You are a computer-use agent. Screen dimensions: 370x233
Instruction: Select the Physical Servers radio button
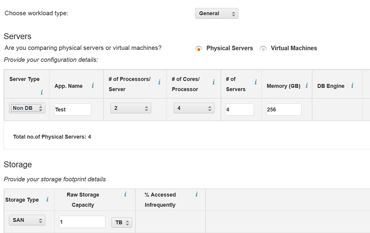click(198, 49)
